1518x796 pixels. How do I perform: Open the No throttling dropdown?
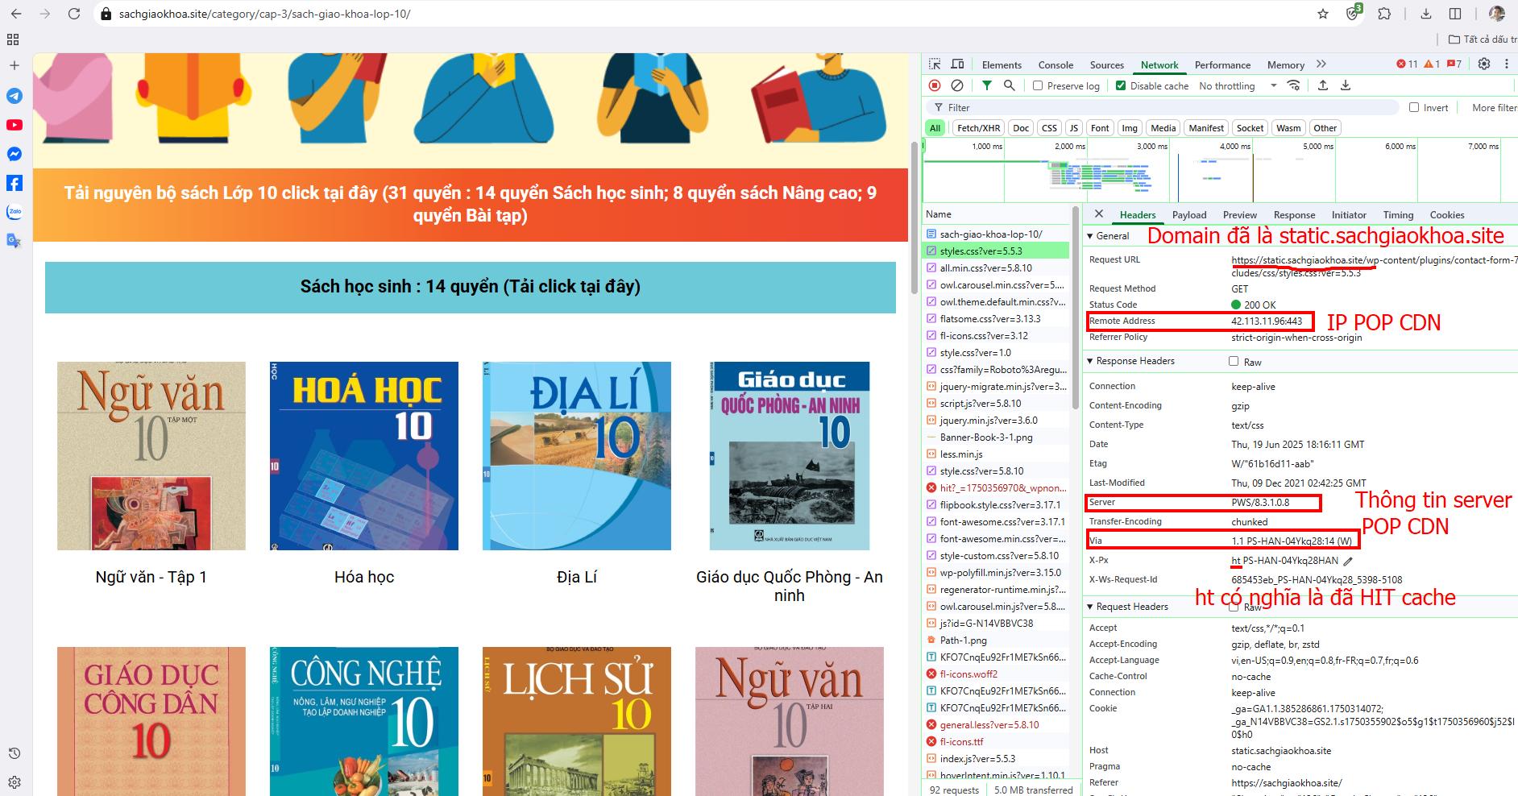click(1237, 85)
